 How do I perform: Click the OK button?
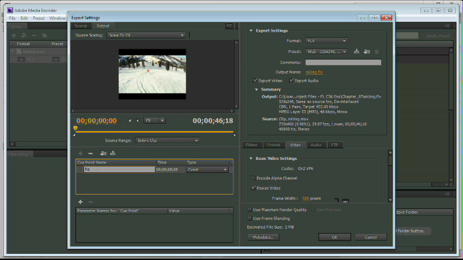(x=335, y=237)
